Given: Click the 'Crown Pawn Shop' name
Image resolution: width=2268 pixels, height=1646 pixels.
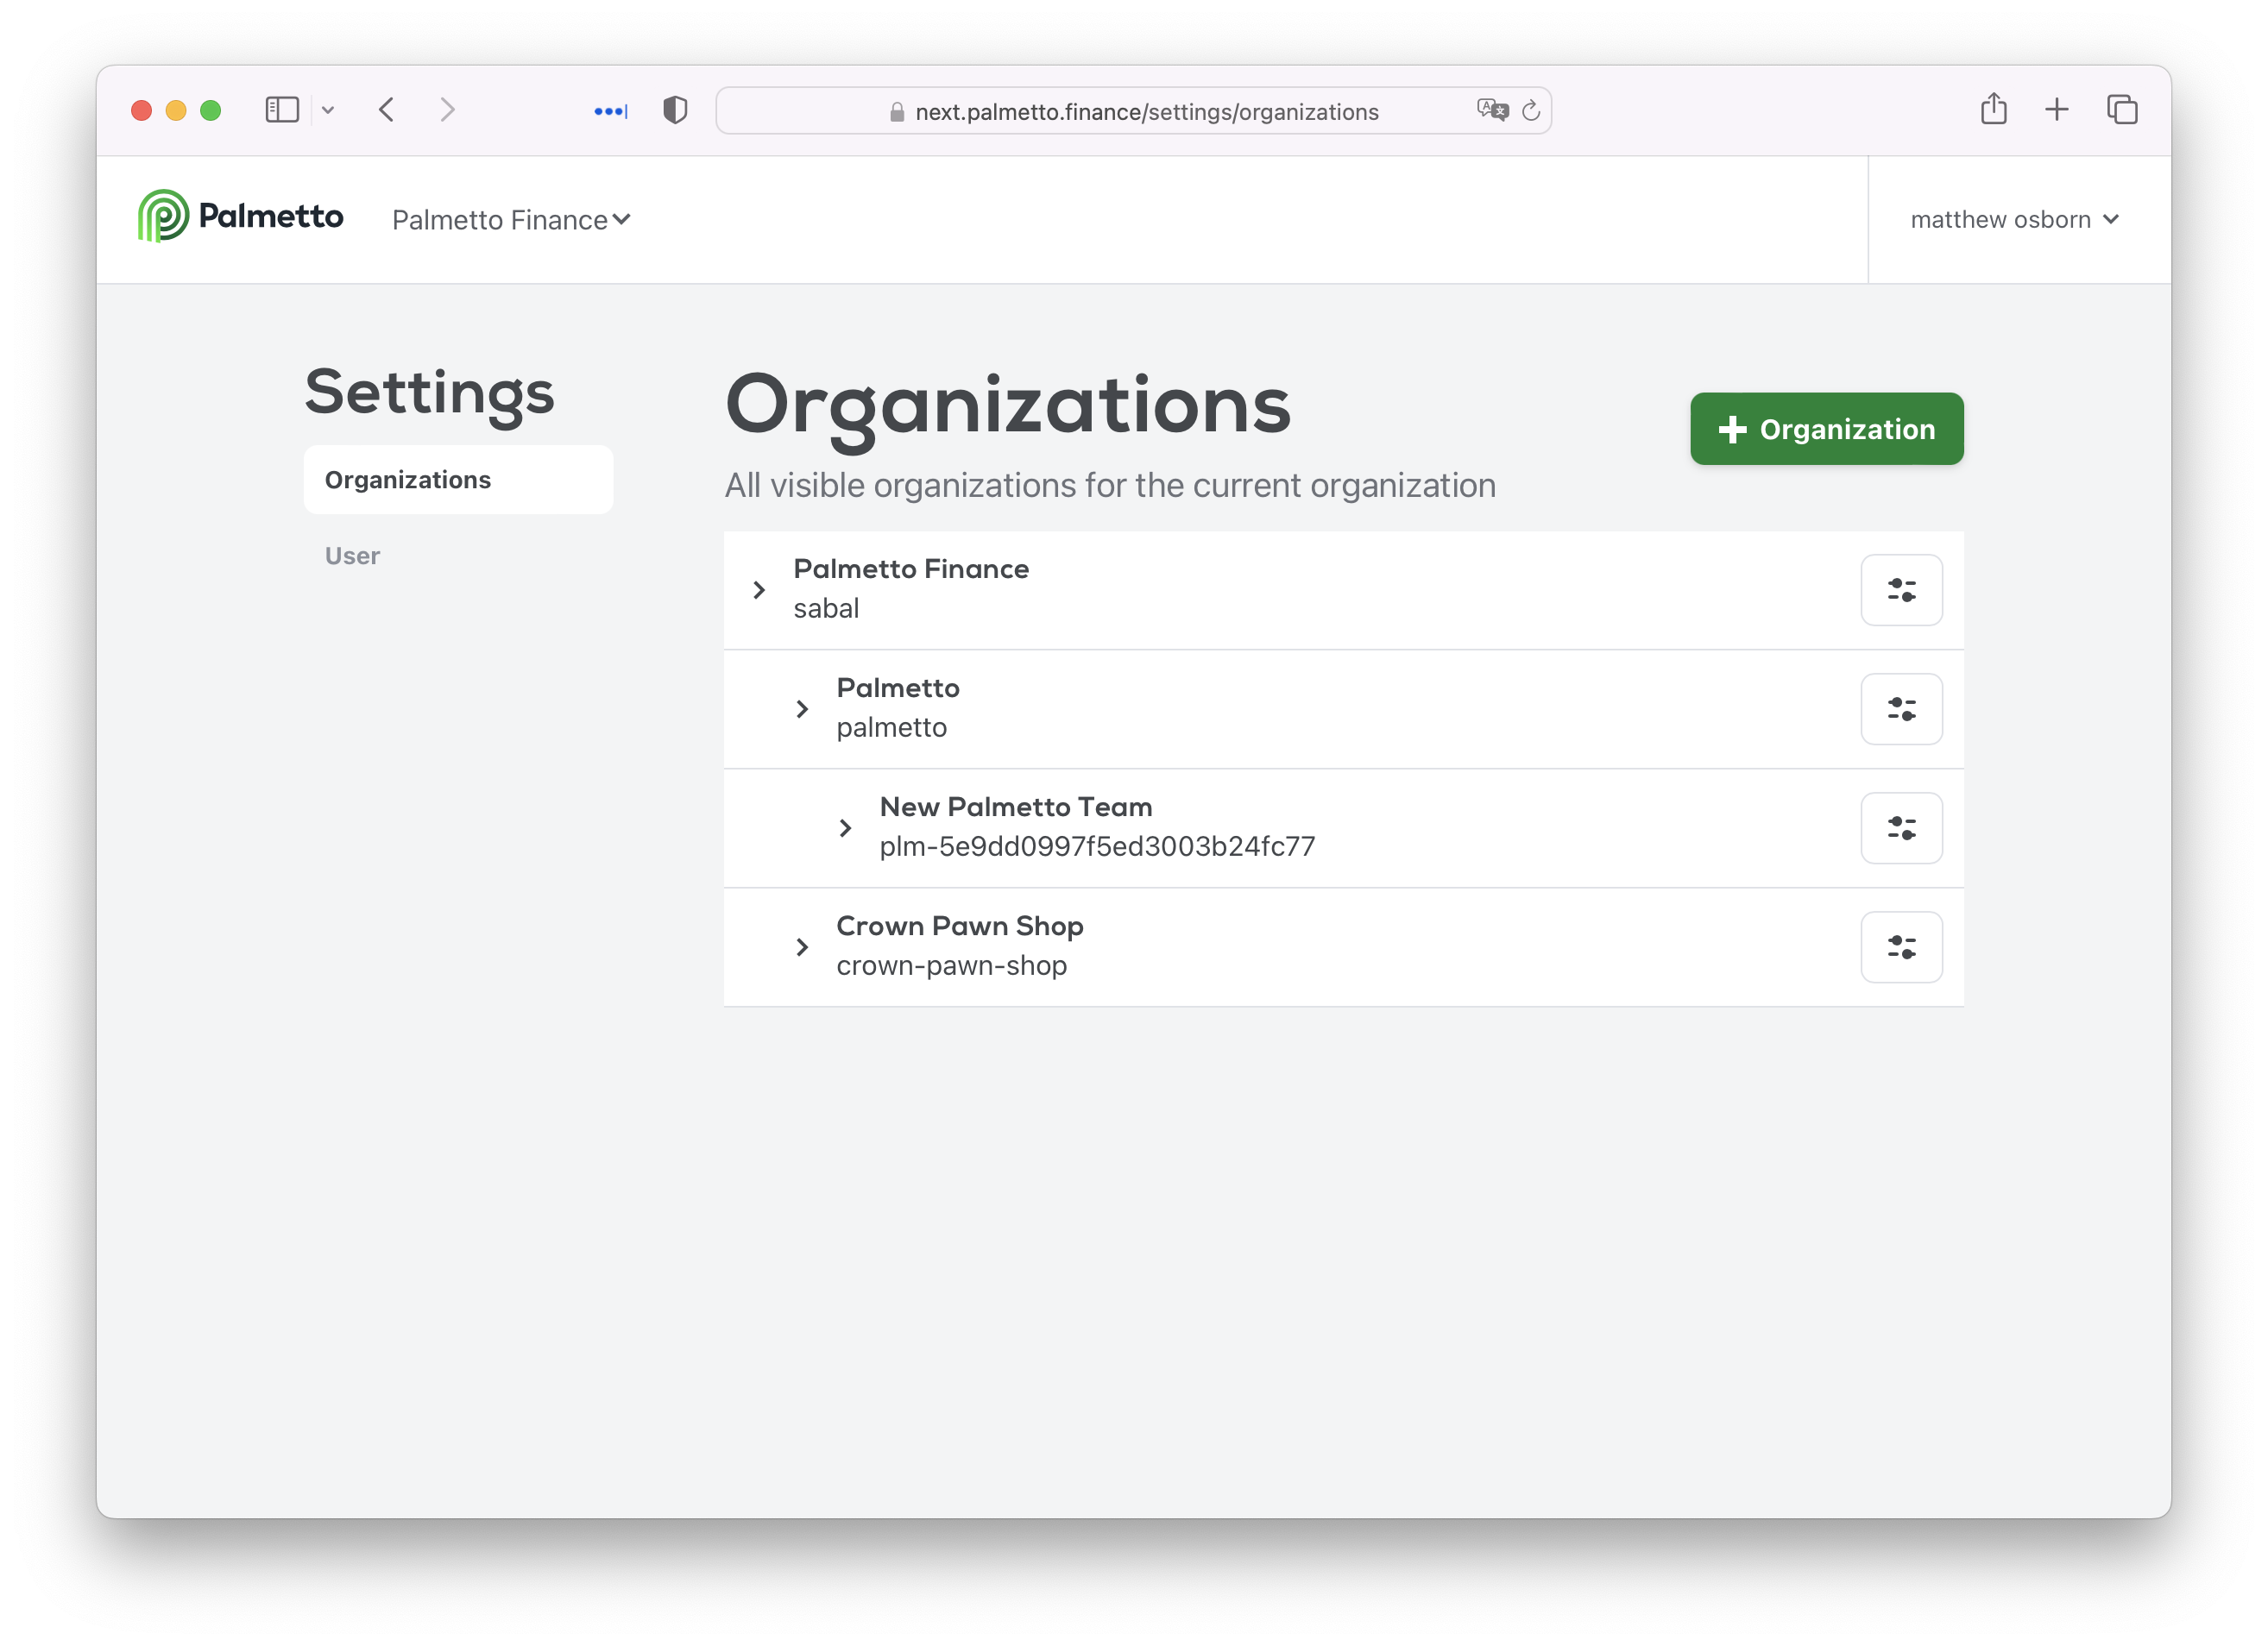Looking at the screenshot, I should 959,926.
